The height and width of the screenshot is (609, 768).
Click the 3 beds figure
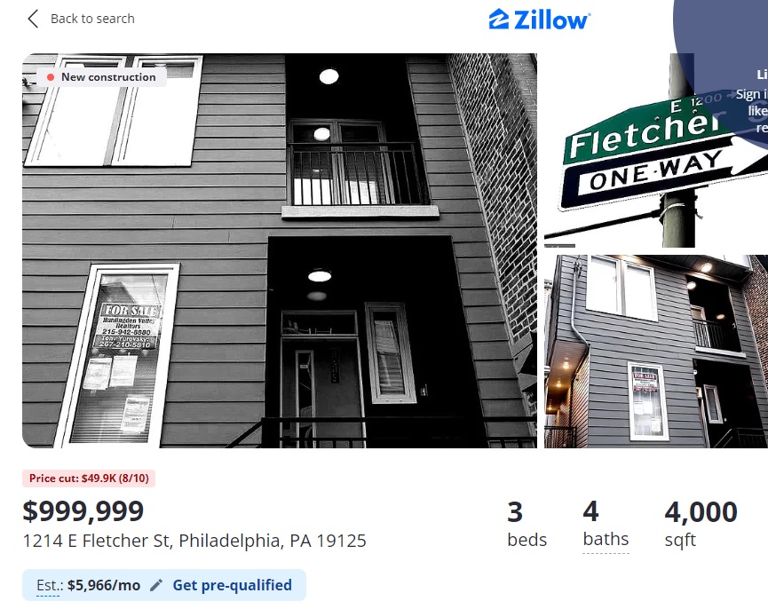(x=515, y=511)
